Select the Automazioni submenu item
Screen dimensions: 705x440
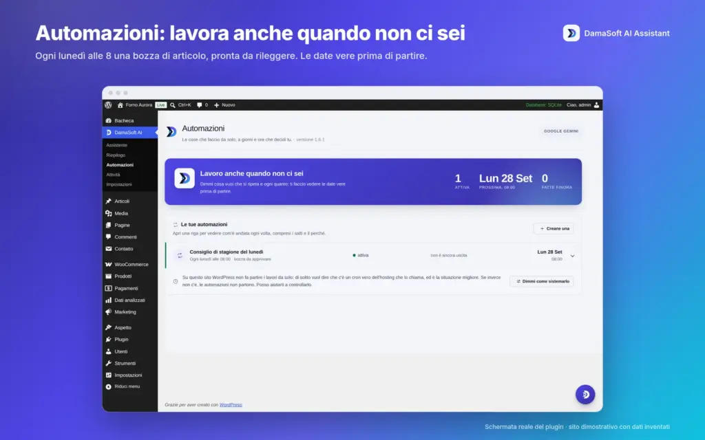point(120,165)
